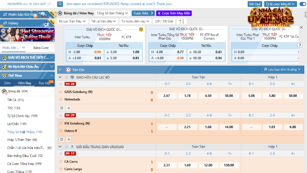Click the Bóng đá soccer ball icon in sidebar
The width and height of the screenshot is (307, 173).
coord(4,91)
